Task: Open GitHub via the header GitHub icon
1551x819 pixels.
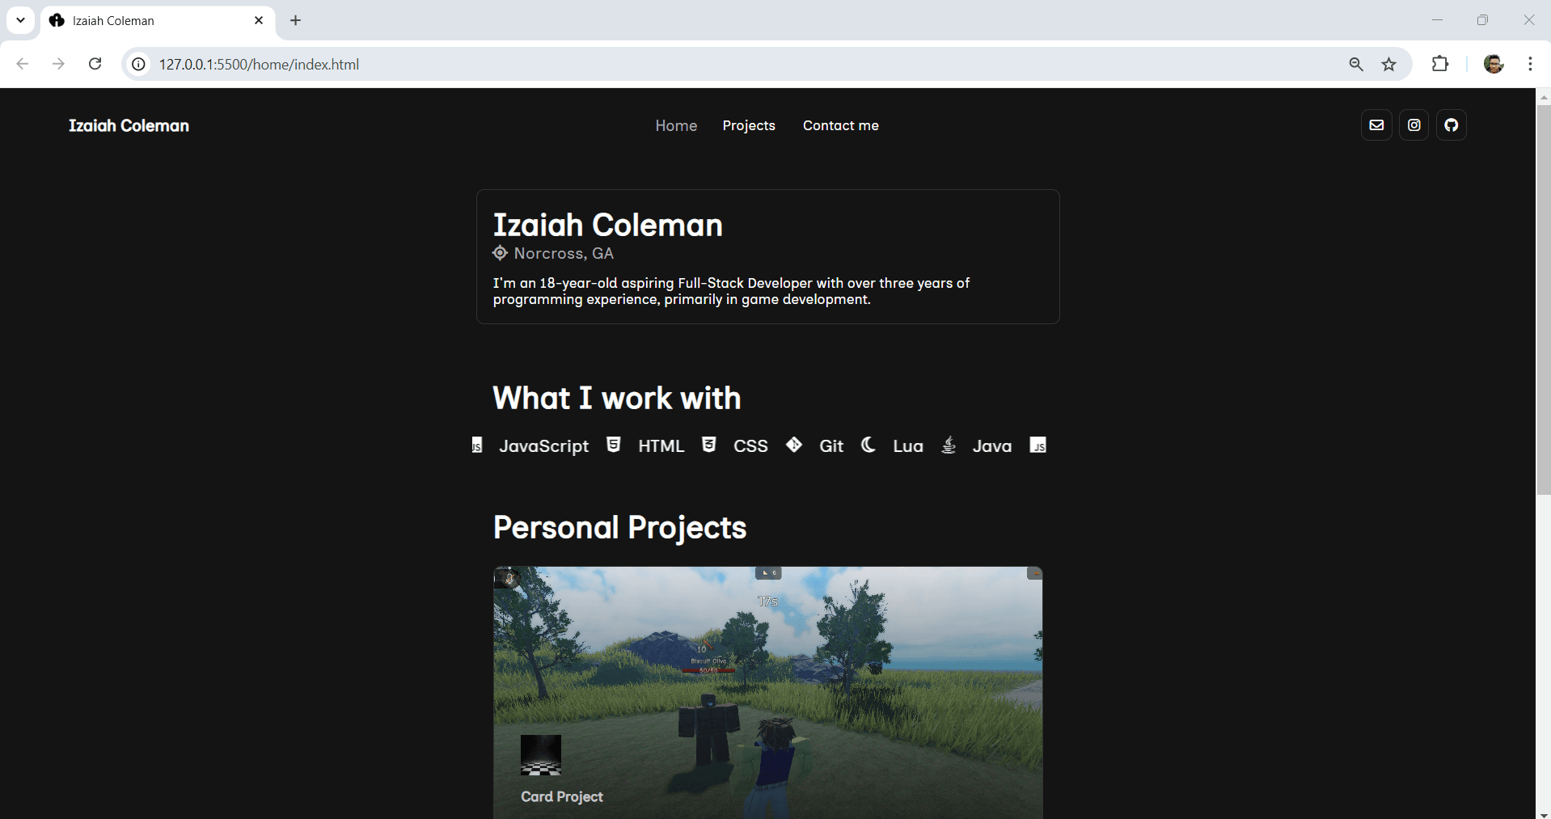Action: point(1452,125)
